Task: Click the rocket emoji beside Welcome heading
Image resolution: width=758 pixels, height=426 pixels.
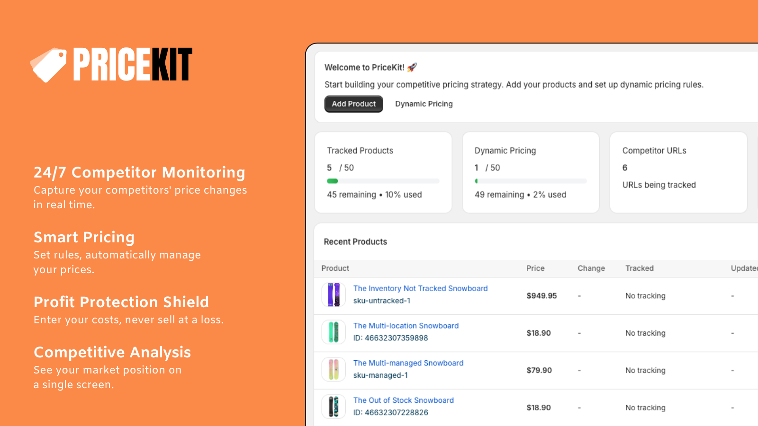Action: pyautogui.click(x=412, y=67)
